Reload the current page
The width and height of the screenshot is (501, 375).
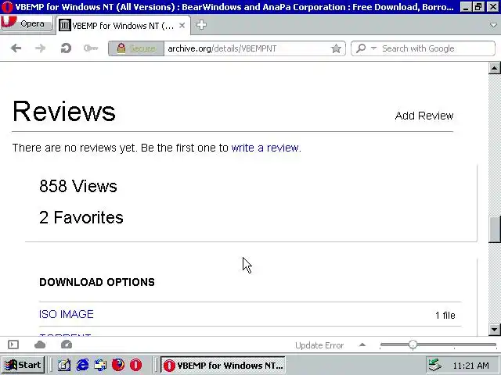(x=66, y=48)
